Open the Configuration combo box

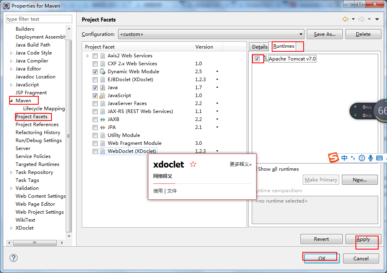coord(211,34)
